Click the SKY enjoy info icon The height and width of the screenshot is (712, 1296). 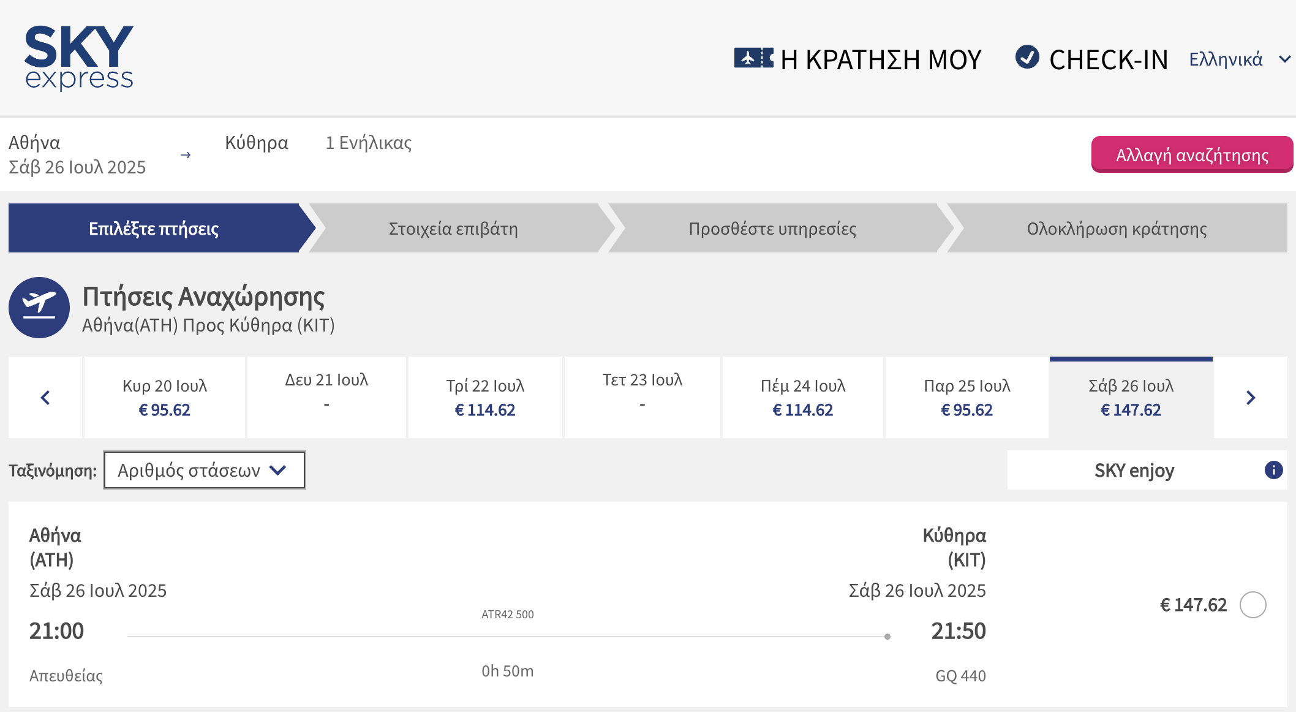(1273, 470)
